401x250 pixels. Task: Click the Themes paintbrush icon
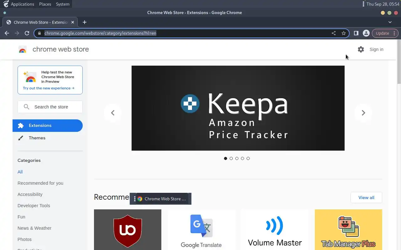click(21, 138)
